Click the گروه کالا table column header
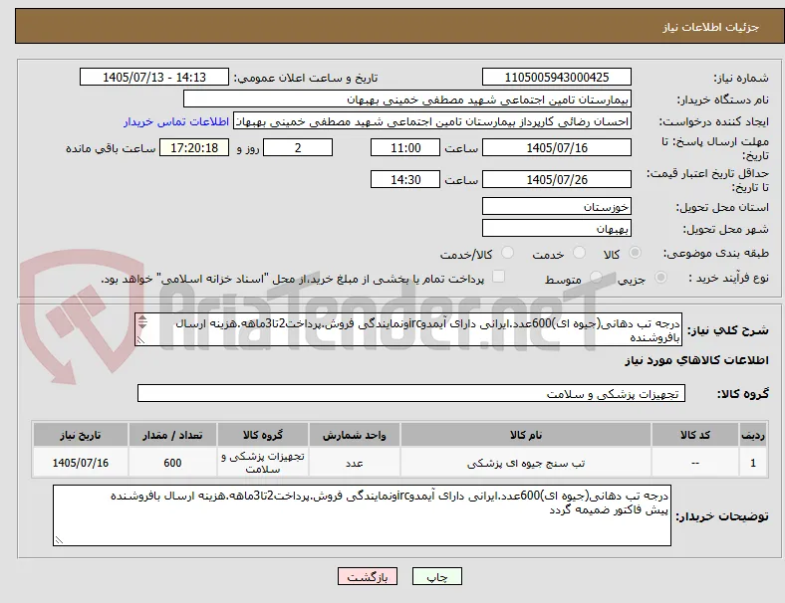 (263, 435)
